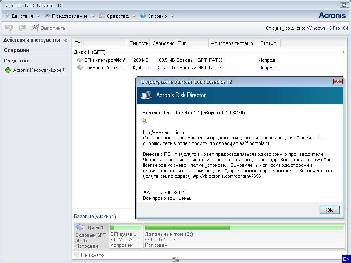Open the Представление menu
The height and width of the screenshot is (263, 351).
pyautogui.click(x=70, y=16)
